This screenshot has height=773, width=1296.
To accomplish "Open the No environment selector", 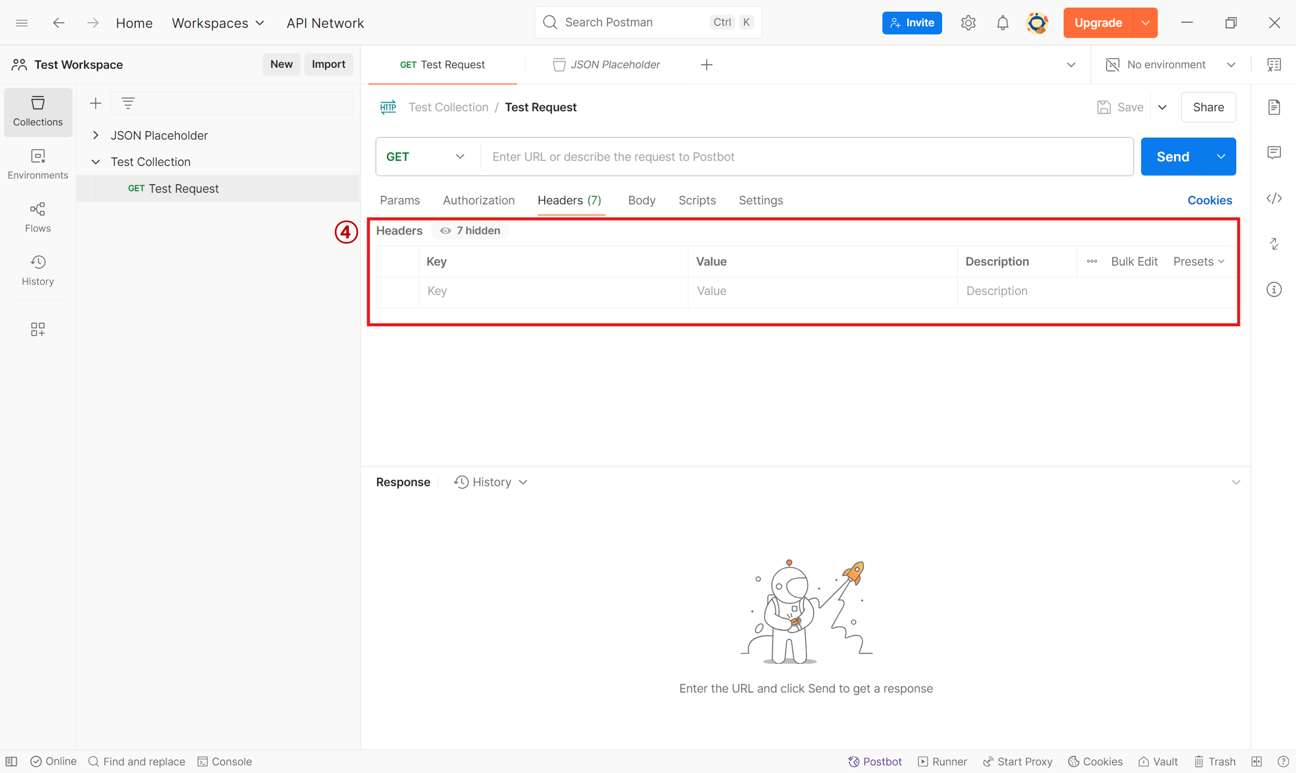I will [x=1170, y=65].
